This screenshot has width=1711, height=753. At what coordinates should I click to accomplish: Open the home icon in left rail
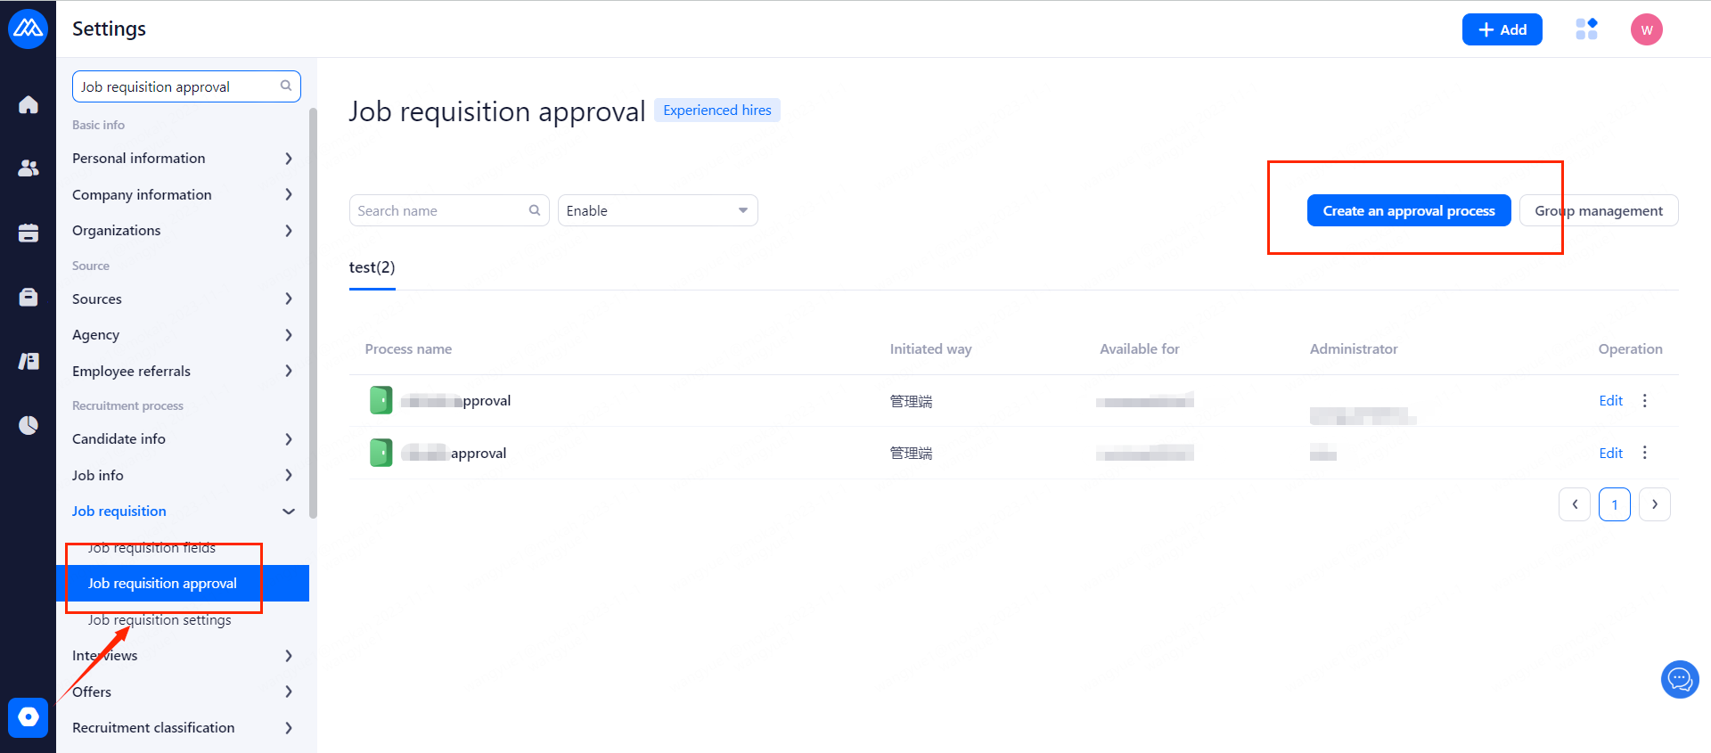click(x=29, y=105)
